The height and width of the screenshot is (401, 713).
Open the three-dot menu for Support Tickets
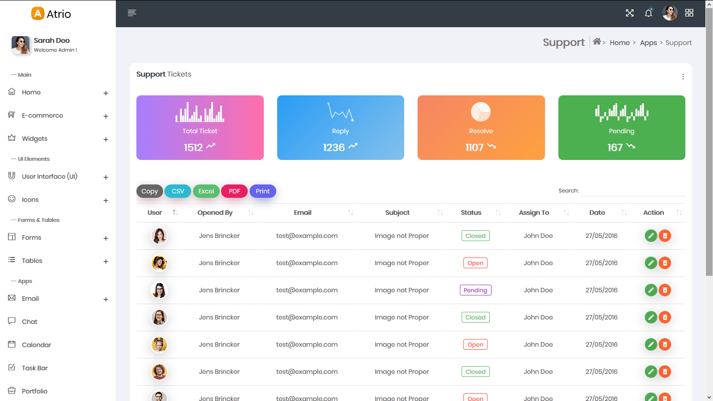coord(683,77)
